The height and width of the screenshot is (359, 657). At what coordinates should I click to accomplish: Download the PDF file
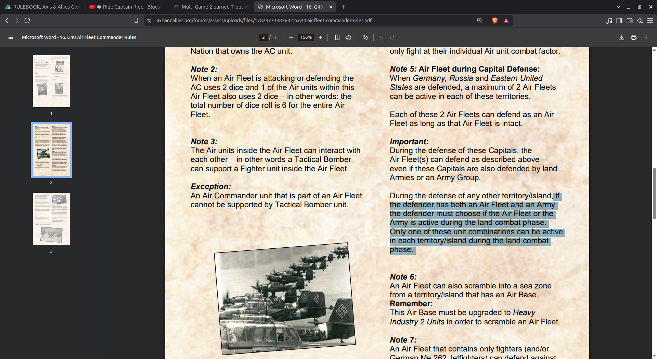(x=621, y=37)
